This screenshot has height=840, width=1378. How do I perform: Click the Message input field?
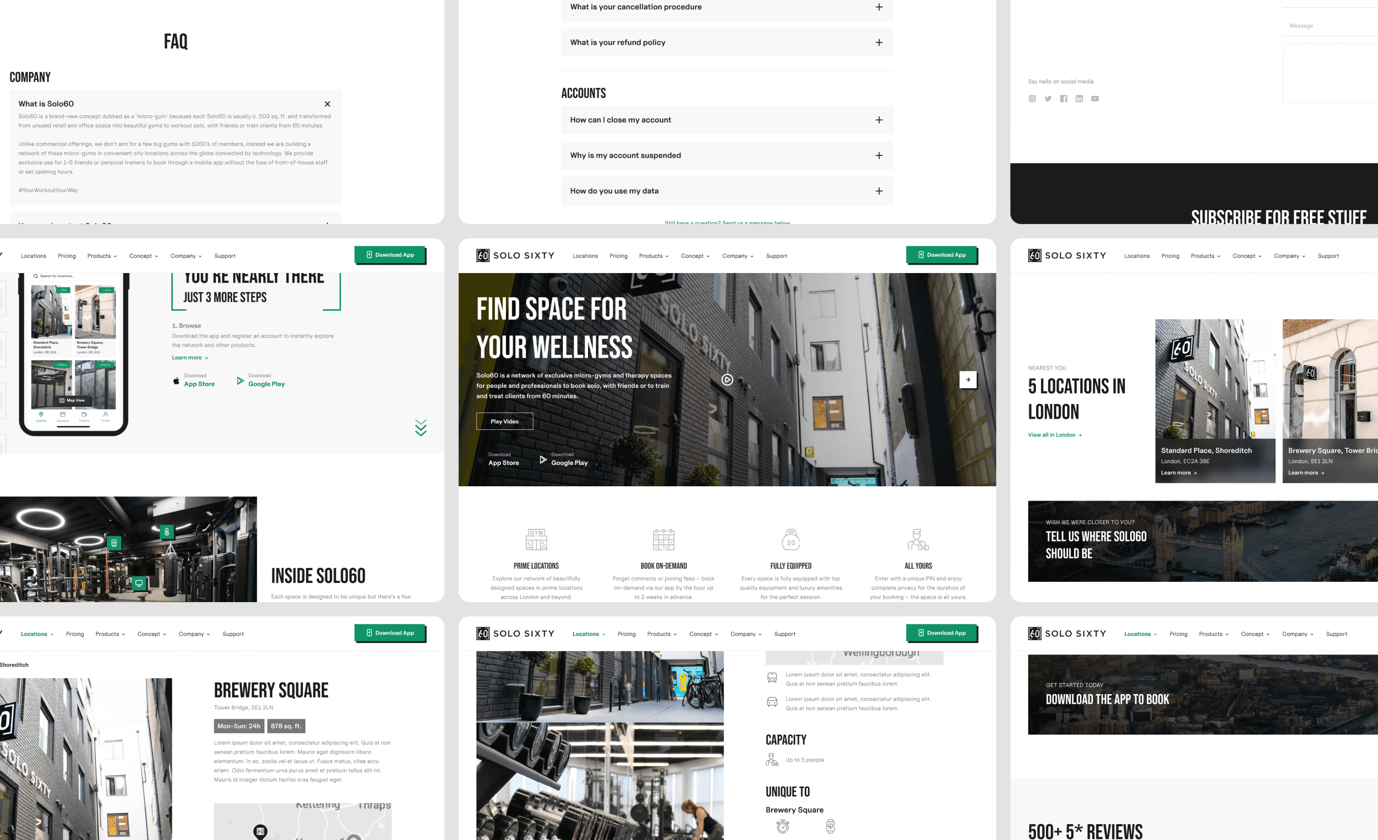pos(1330,26)
